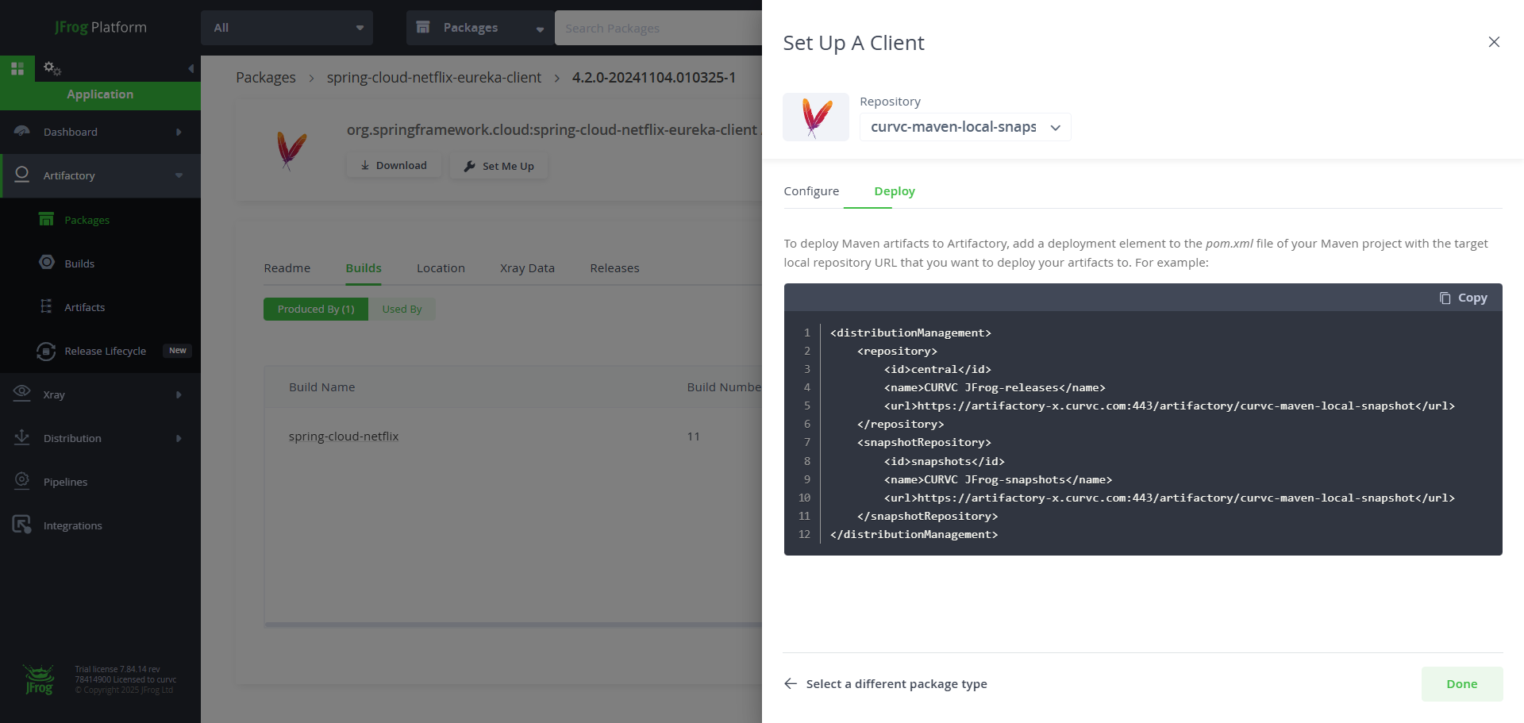Screen dimensions: 1524x723
Task: Click Select a different package type link
Action: pos(896,683)
